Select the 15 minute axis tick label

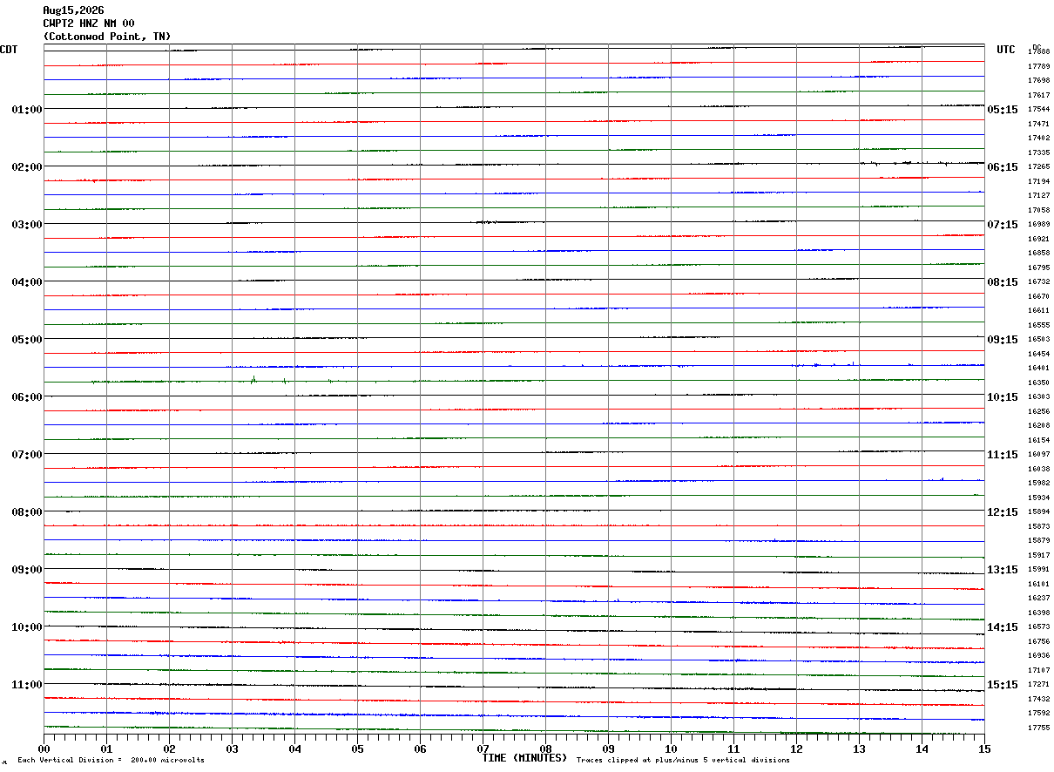click(984, 748)
